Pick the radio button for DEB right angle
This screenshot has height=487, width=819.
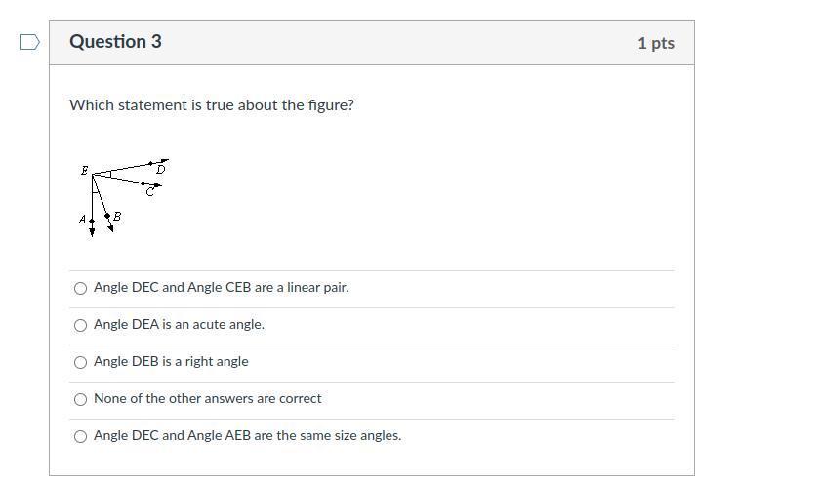click(x=81, y=362)
